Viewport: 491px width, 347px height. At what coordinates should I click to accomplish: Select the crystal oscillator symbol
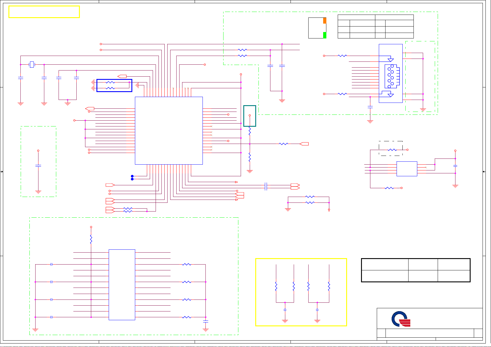pyautogui.click(x=32, y=64)
